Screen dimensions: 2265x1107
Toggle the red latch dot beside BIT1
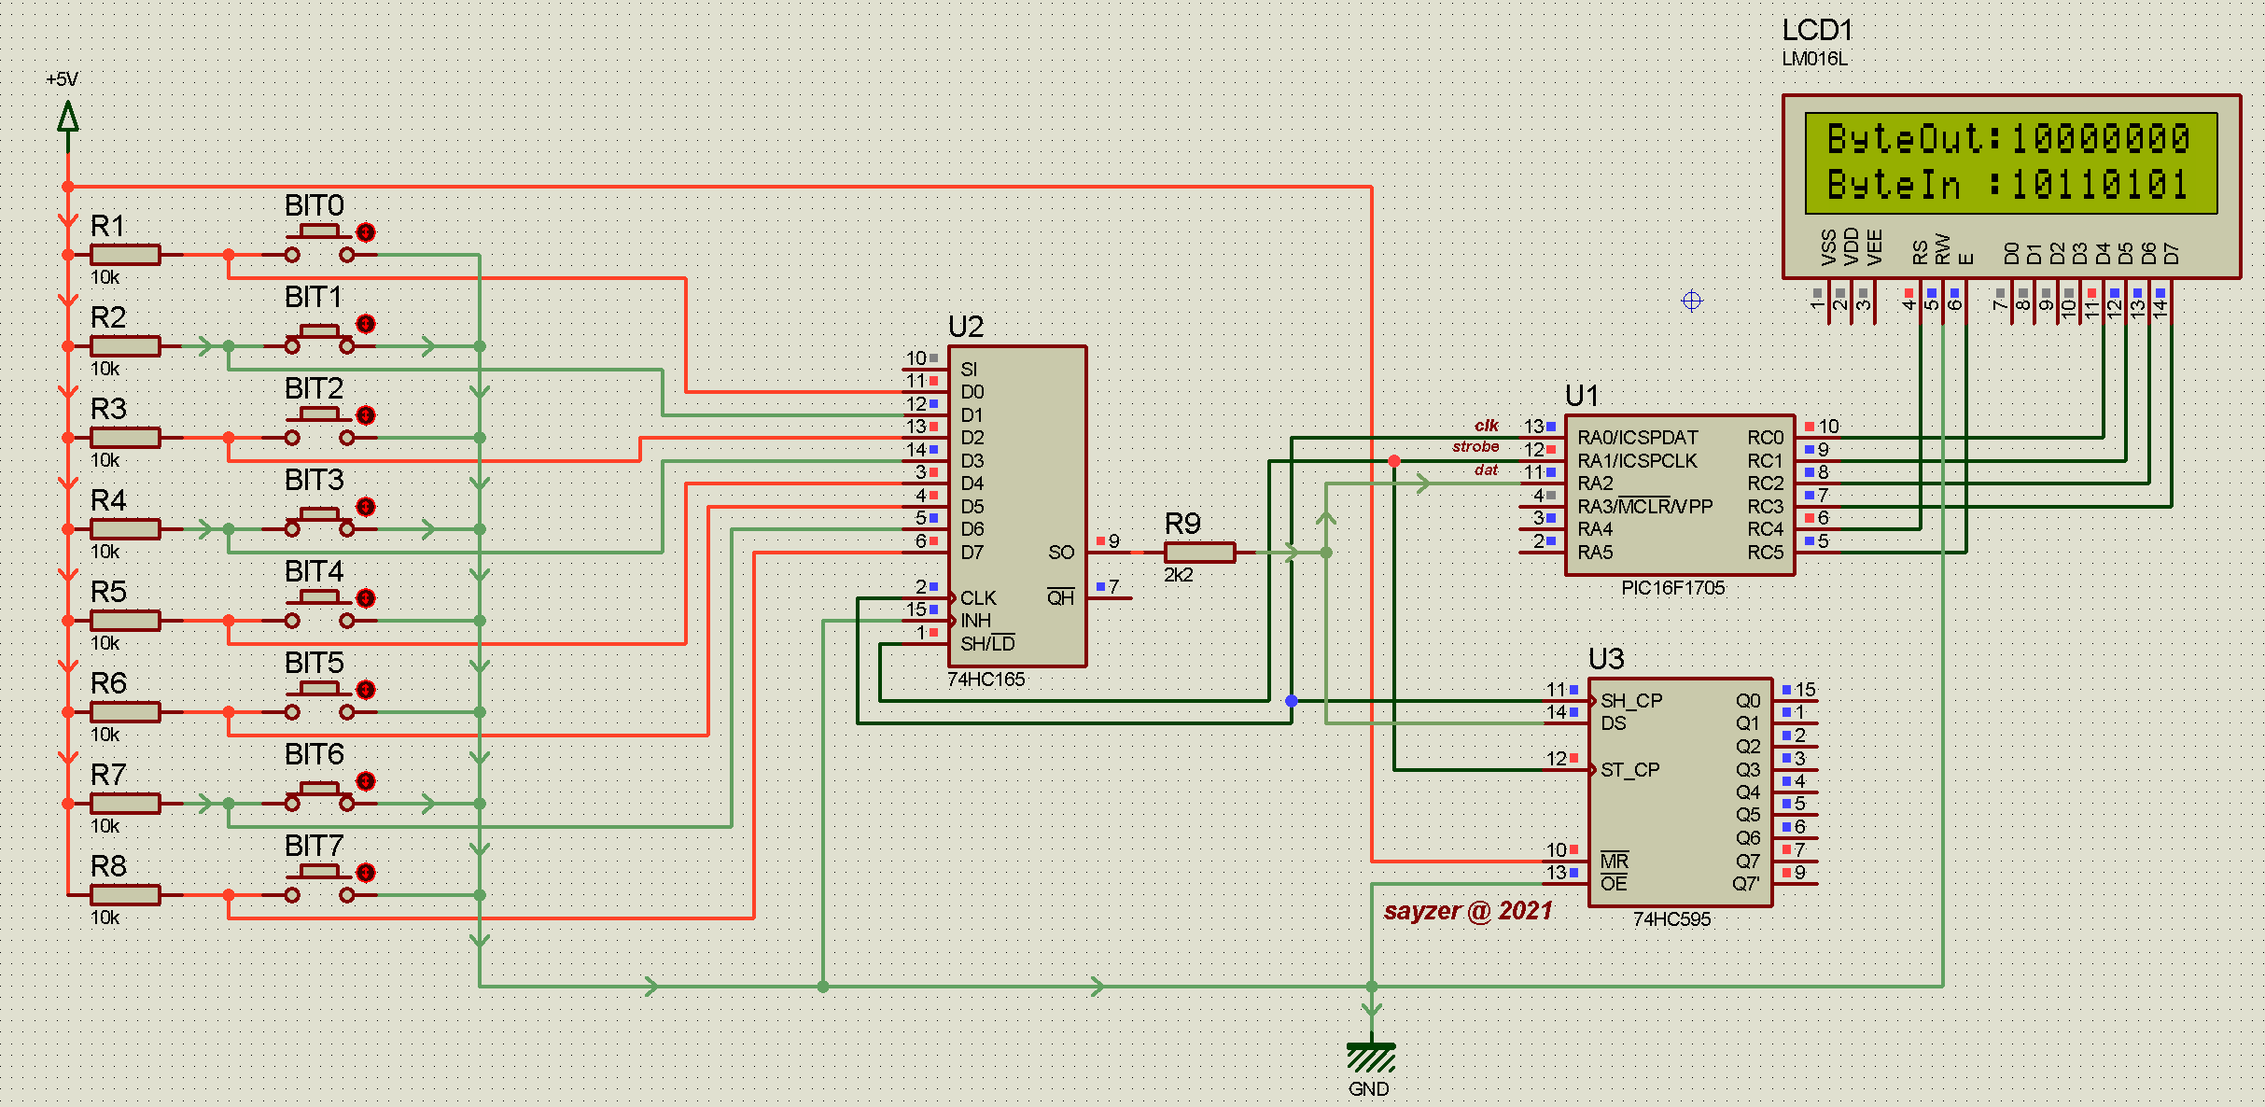366,324
